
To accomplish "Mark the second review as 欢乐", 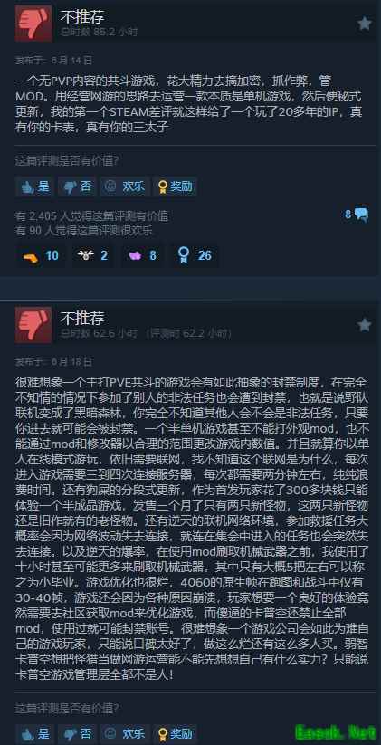I will point(125,733).
